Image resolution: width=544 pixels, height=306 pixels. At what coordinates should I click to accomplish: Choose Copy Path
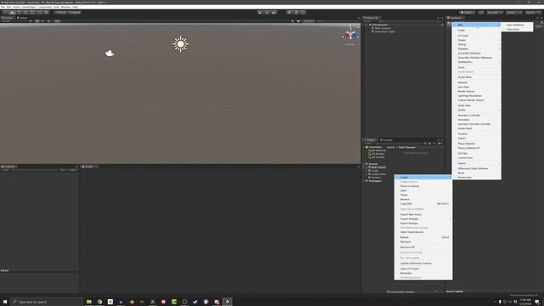(423, 204)
